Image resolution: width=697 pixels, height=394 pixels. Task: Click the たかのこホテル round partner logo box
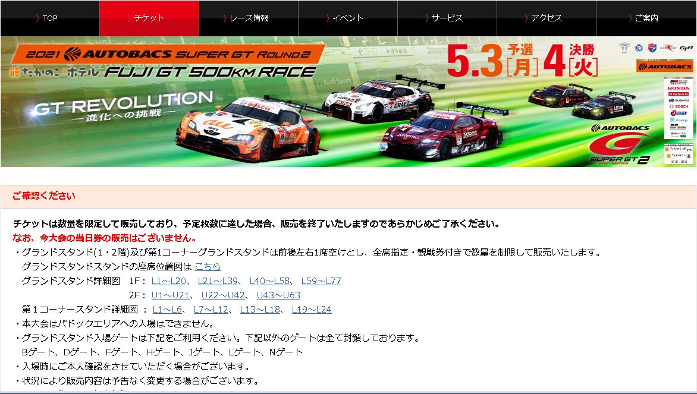(679, 153)
